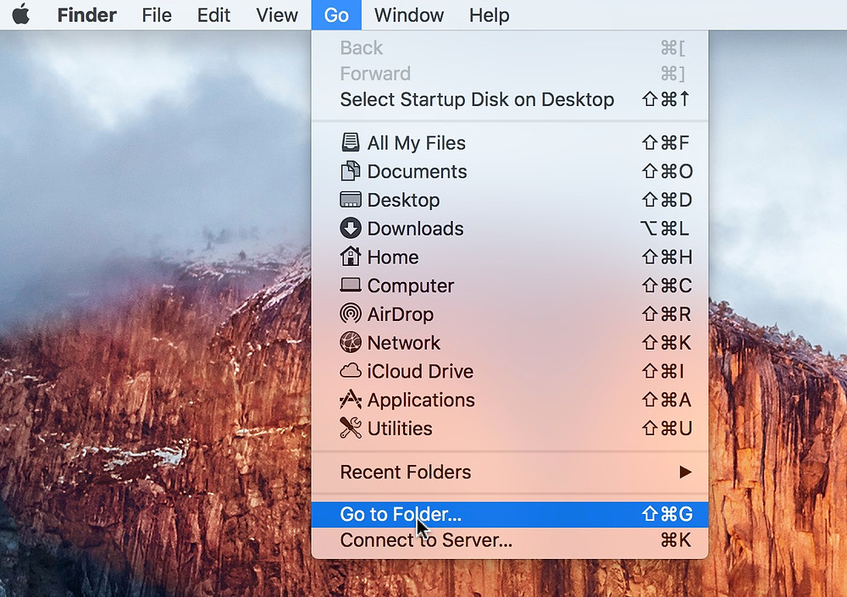Select Go to Folder…

510,514
